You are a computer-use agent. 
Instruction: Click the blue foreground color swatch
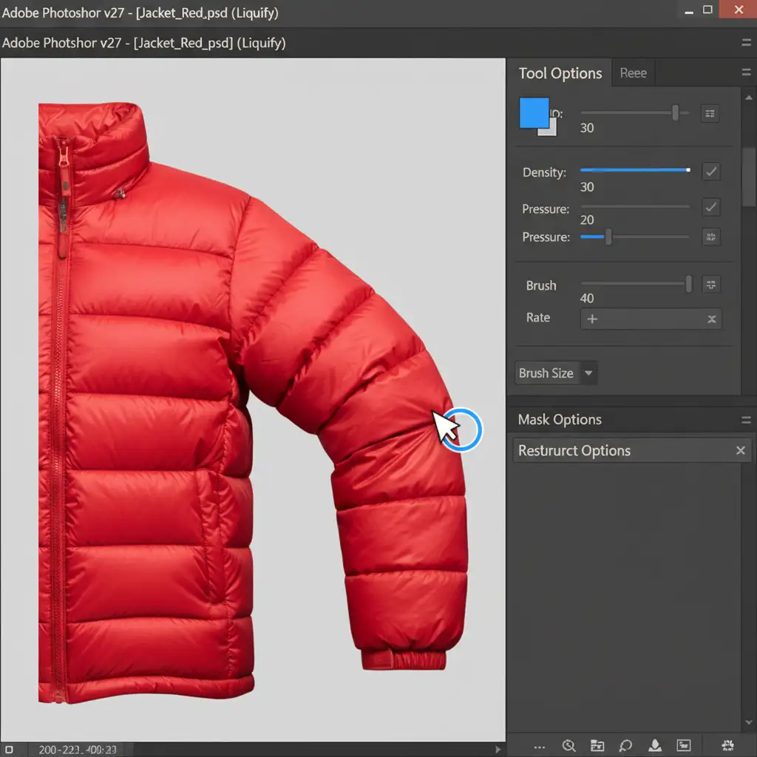point(534,113)
